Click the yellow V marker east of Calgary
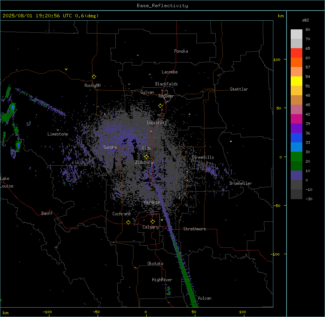This screenshot has width=325, height=317. pos(162,220)
